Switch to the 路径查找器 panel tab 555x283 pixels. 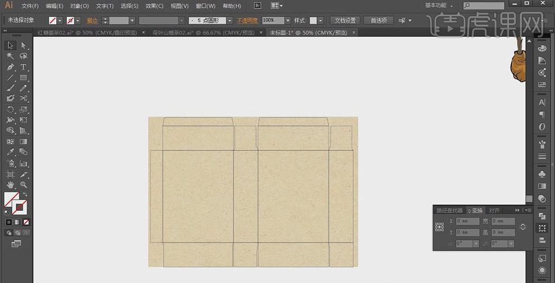click(450, 210)
